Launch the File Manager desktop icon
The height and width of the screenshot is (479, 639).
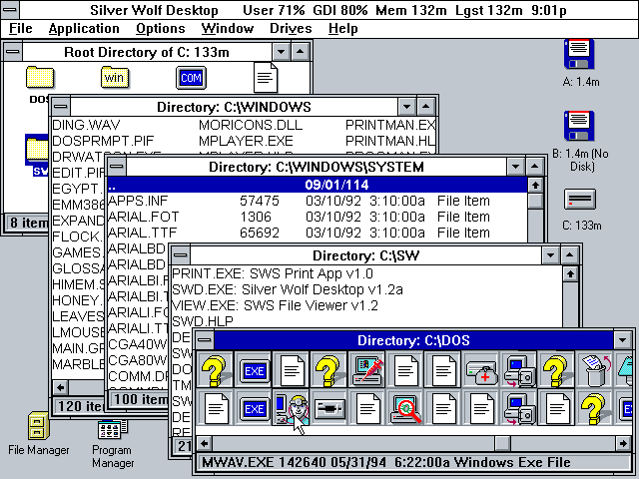[38, 426]
